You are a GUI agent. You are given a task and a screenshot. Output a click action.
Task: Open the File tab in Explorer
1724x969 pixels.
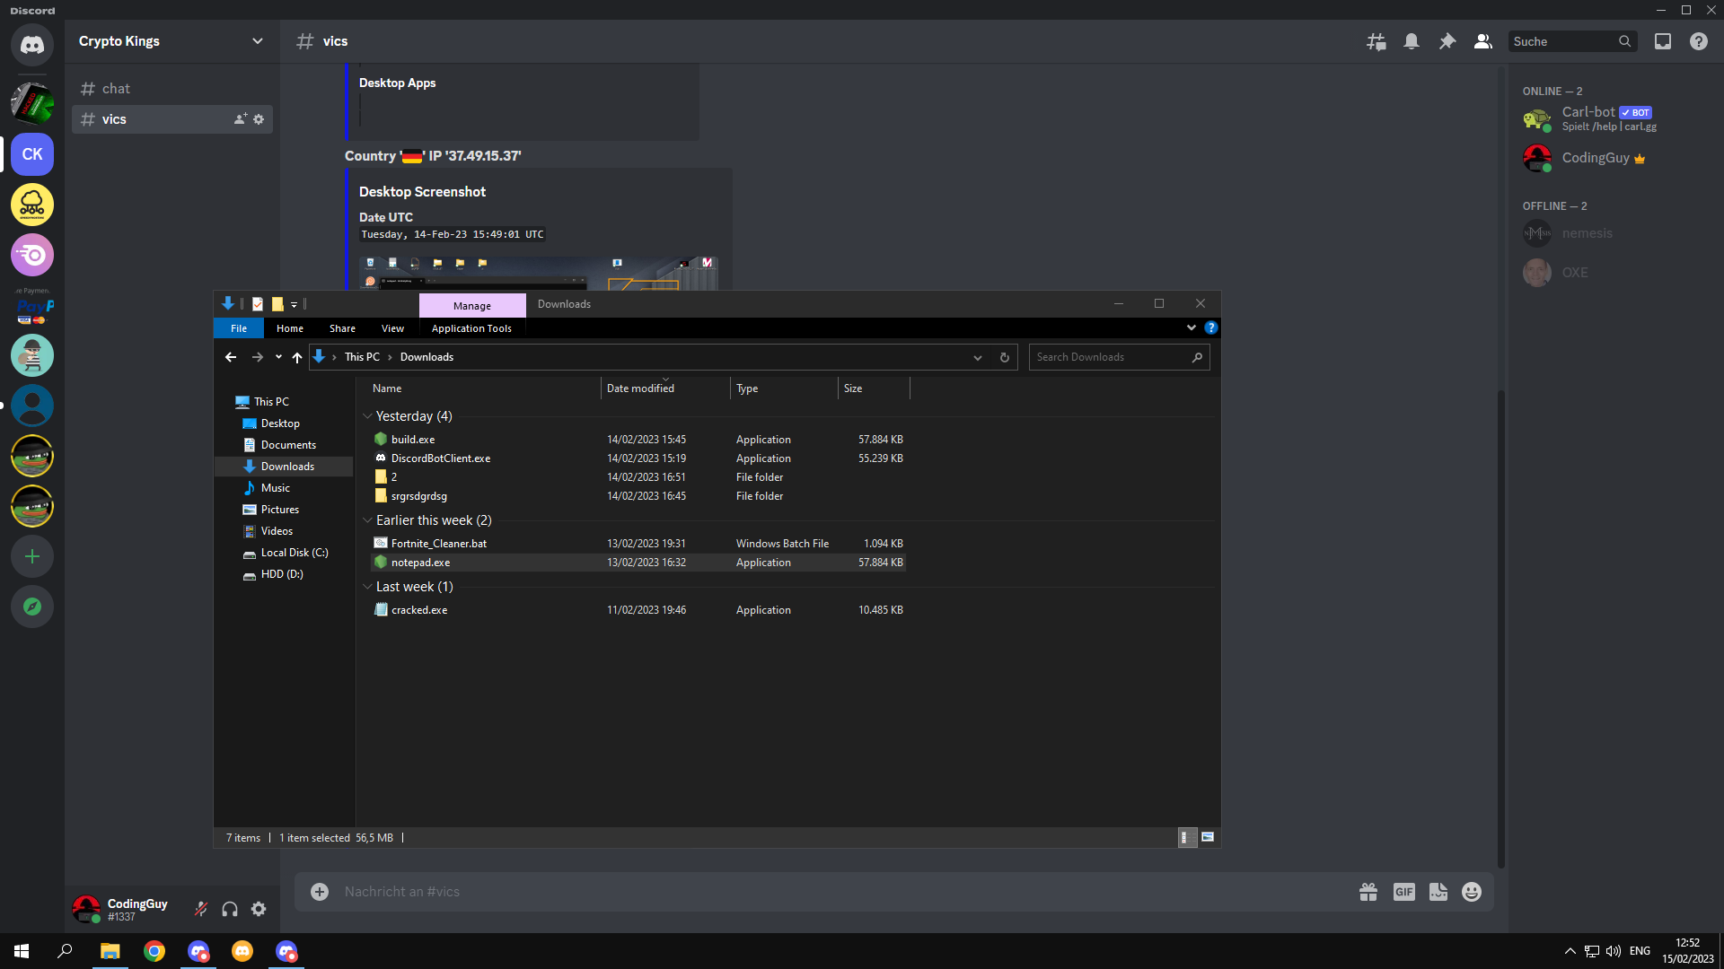pyautogui.click(x=239, y=328)
